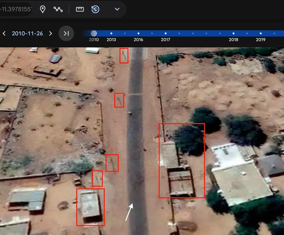
Task: Switch to the 2019 timeline dot
Action: coord(261,33)
